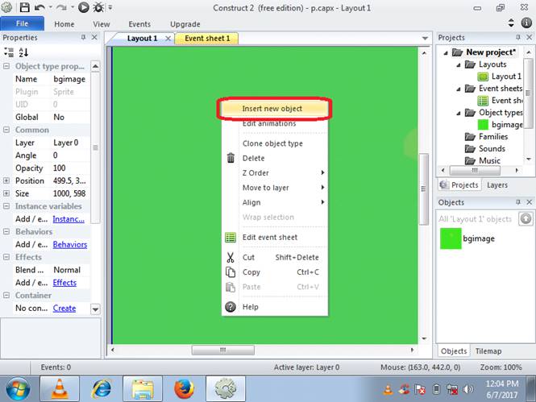Switch to the Home ribbon tab
536x402 pixels.
click(64, 24)
